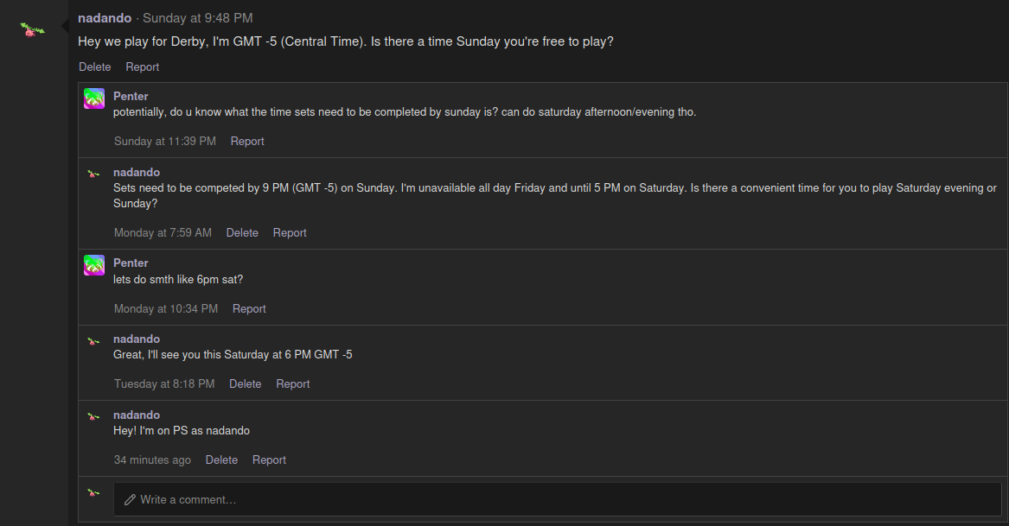Report Penter's Sunday 11:39 PM comment
1009x526 pixels.
(247, 141)
